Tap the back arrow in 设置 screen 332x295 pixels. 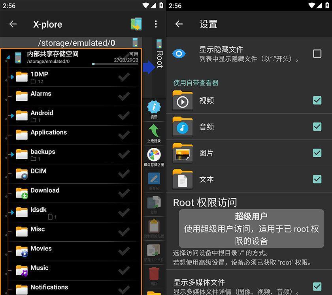coord(179,24)
